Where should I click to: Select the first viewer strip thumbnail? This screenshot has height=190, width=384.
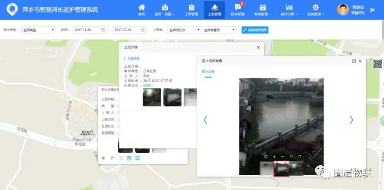pyautogui.click(x=267, y=168)
